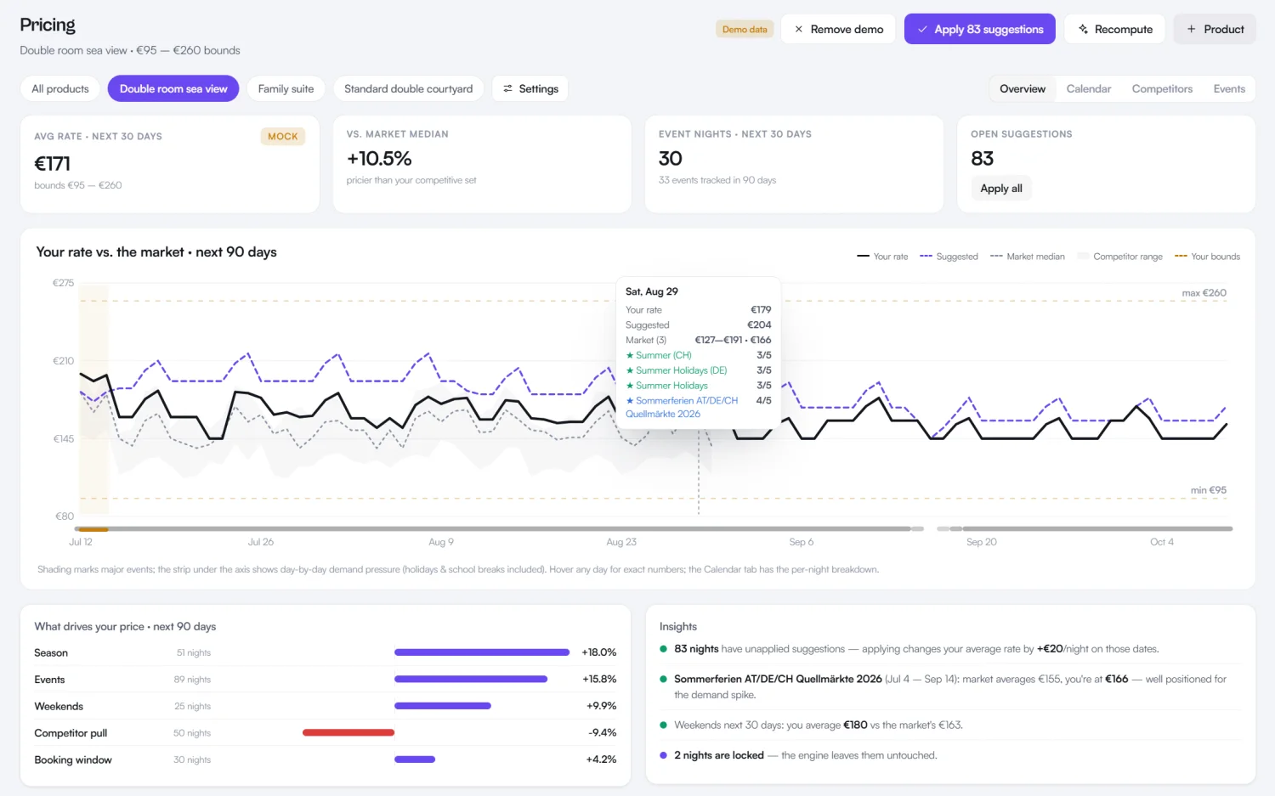1275x796 pixels.
Task: Click the red Competitor pull bar
Action: tap(348, 732)
